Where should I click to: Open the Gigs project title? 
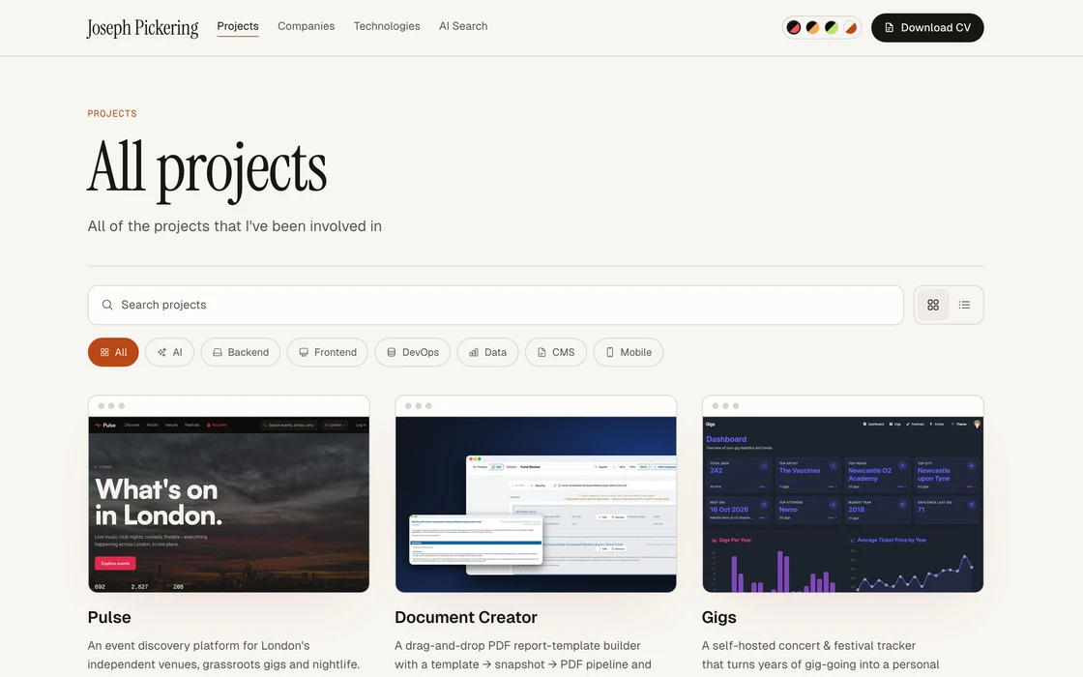[719, 618]
